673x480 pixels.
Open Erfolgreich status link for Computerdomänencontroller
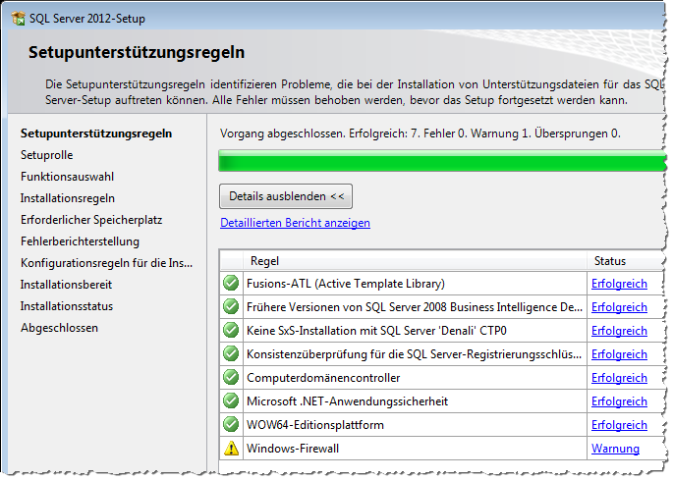tap(619, 378)
